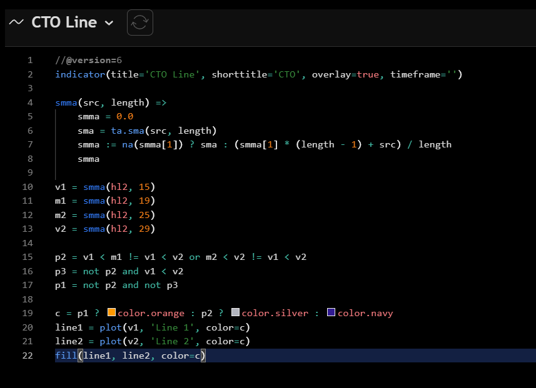Click the indicator chart-line icon beside CTO Line
Viewport: 536px width, 388px height.
[16, 22]
